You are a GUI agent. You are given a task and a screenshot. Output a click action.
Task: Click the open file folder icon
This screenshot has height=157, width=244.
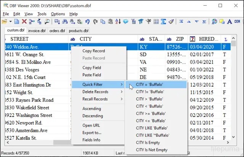coord(5,22)
